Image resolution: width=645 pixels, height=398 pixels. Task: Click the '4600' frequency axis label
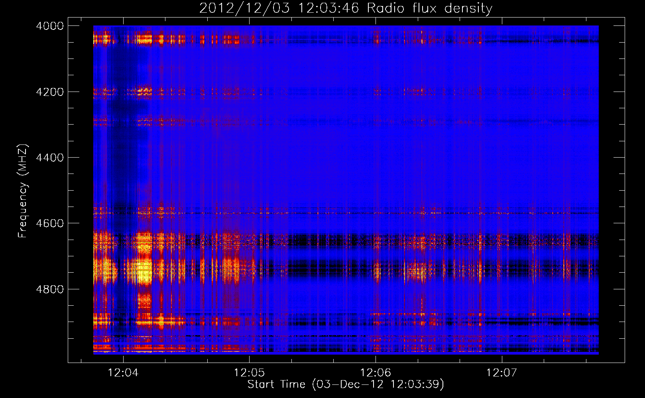(x=50, y=224)
